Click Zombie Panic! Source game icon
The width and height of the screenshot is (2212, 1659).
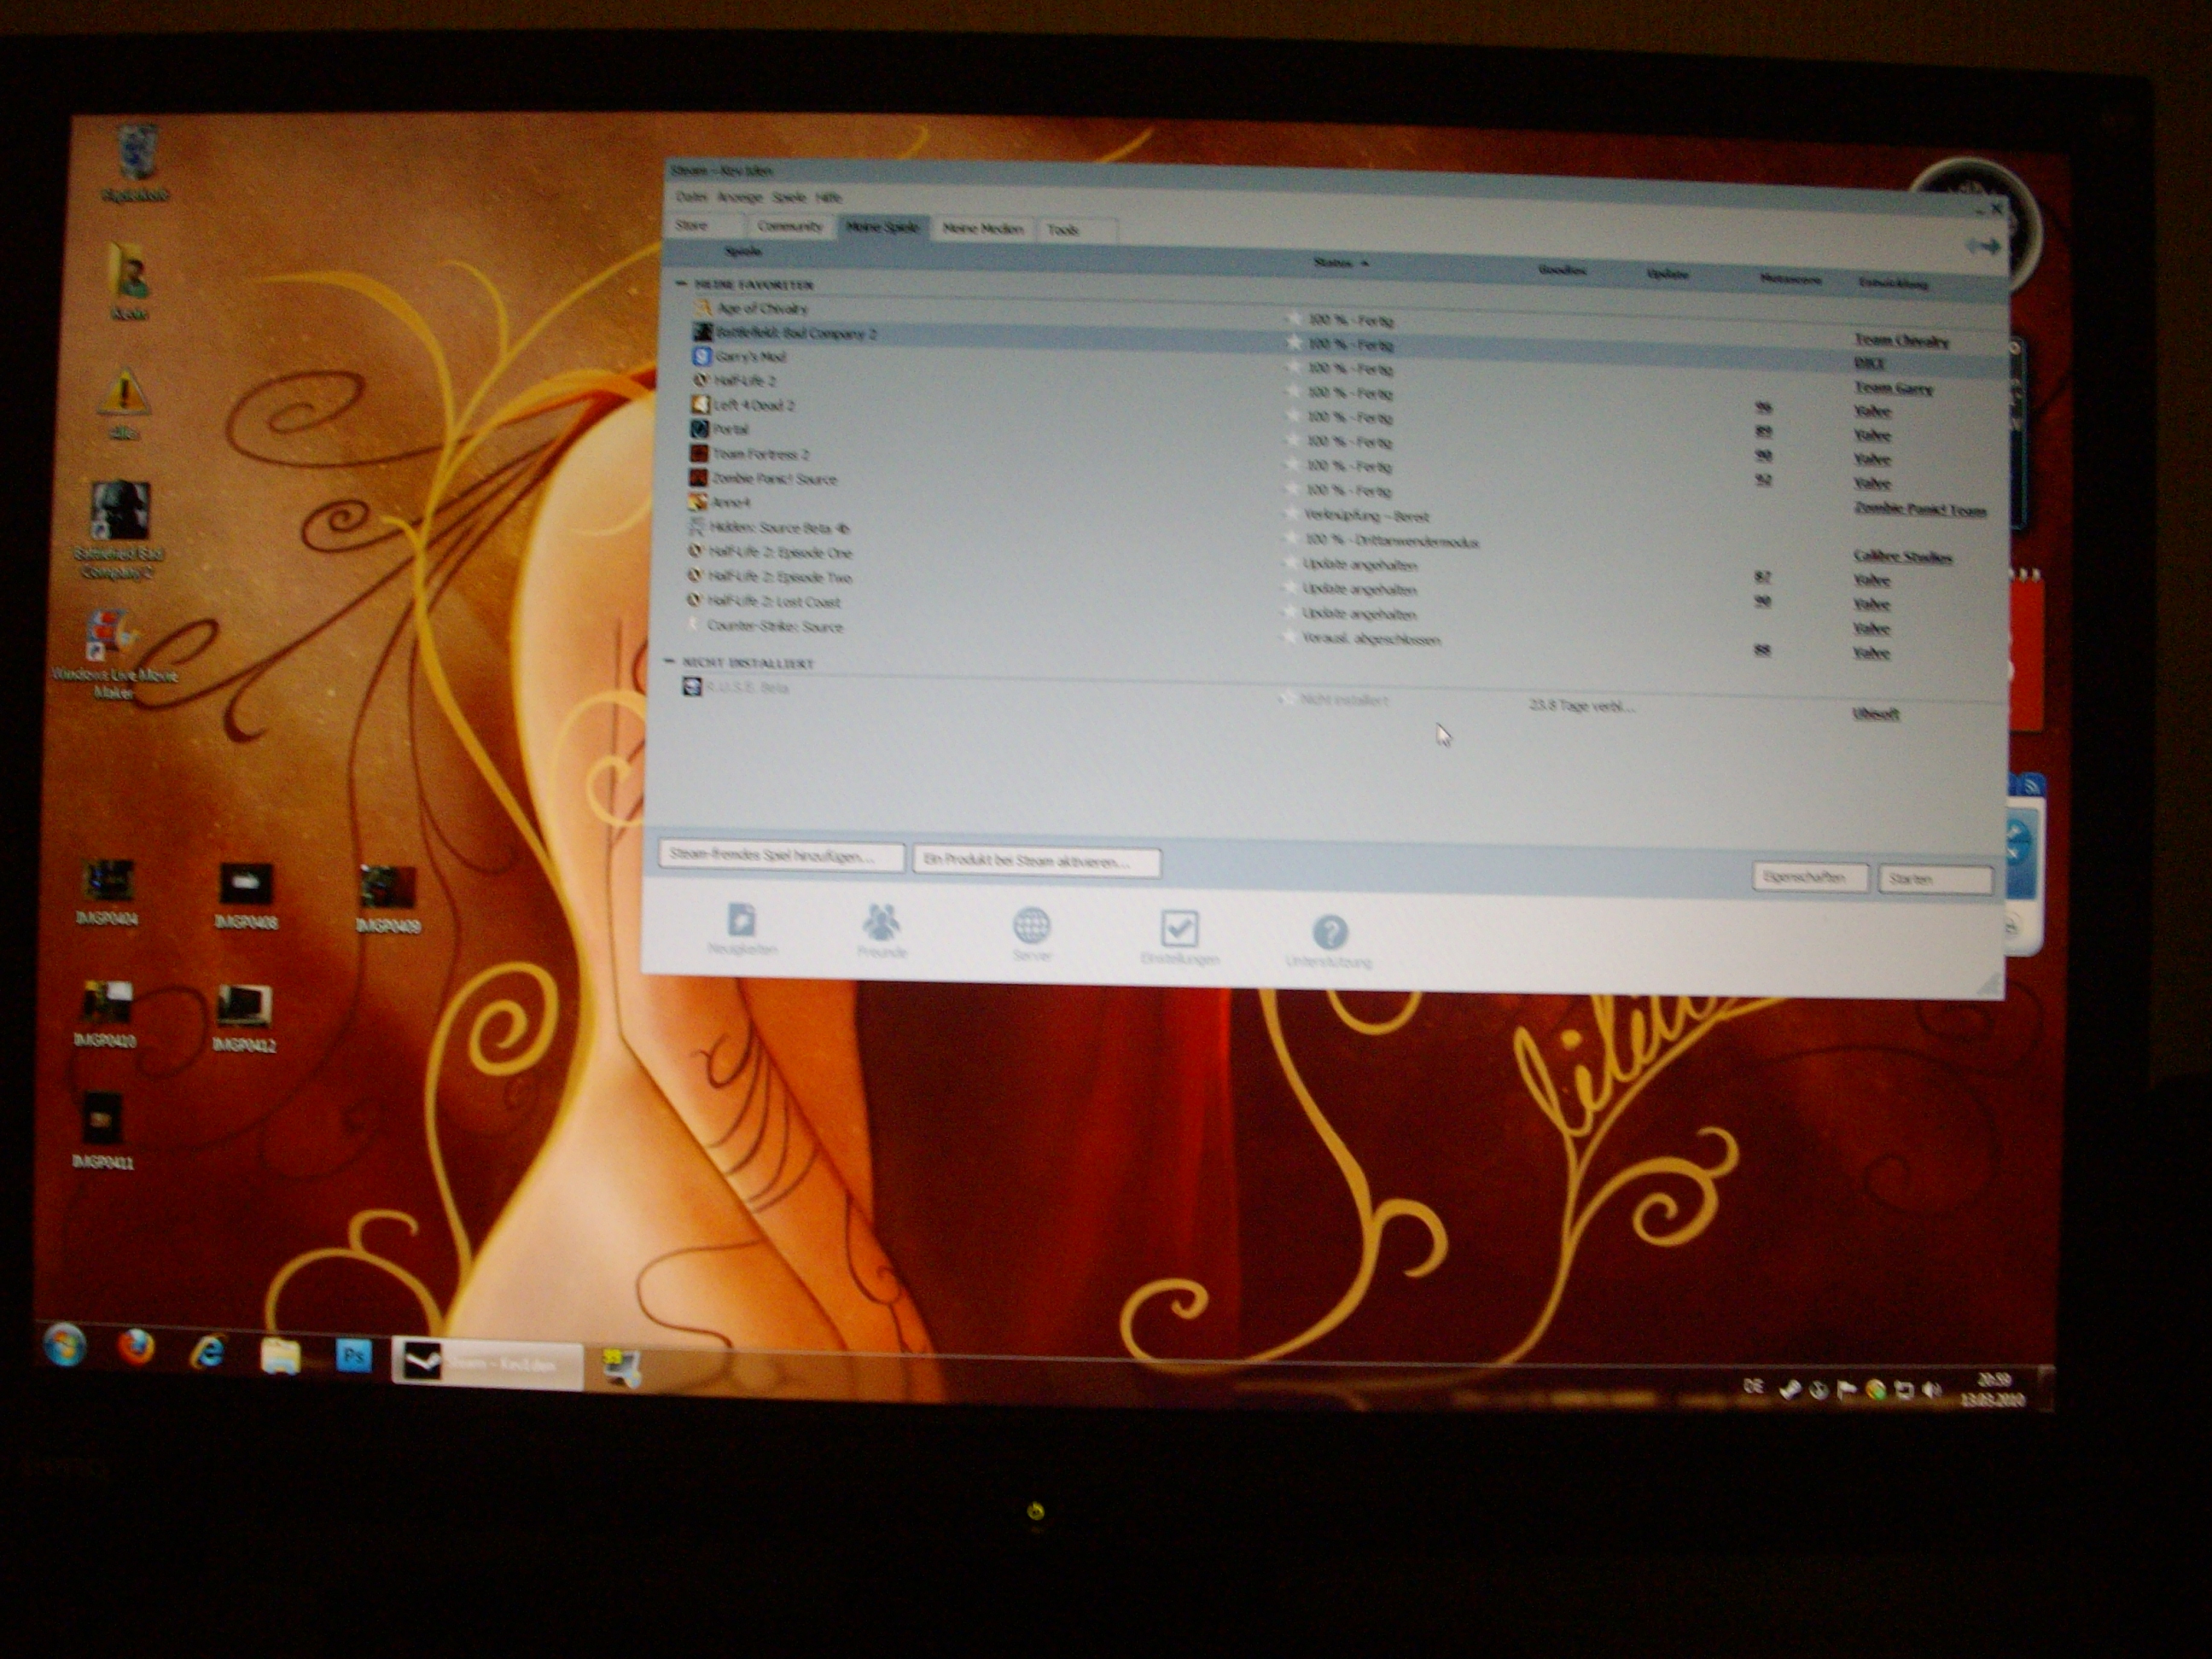pos(698,478)
